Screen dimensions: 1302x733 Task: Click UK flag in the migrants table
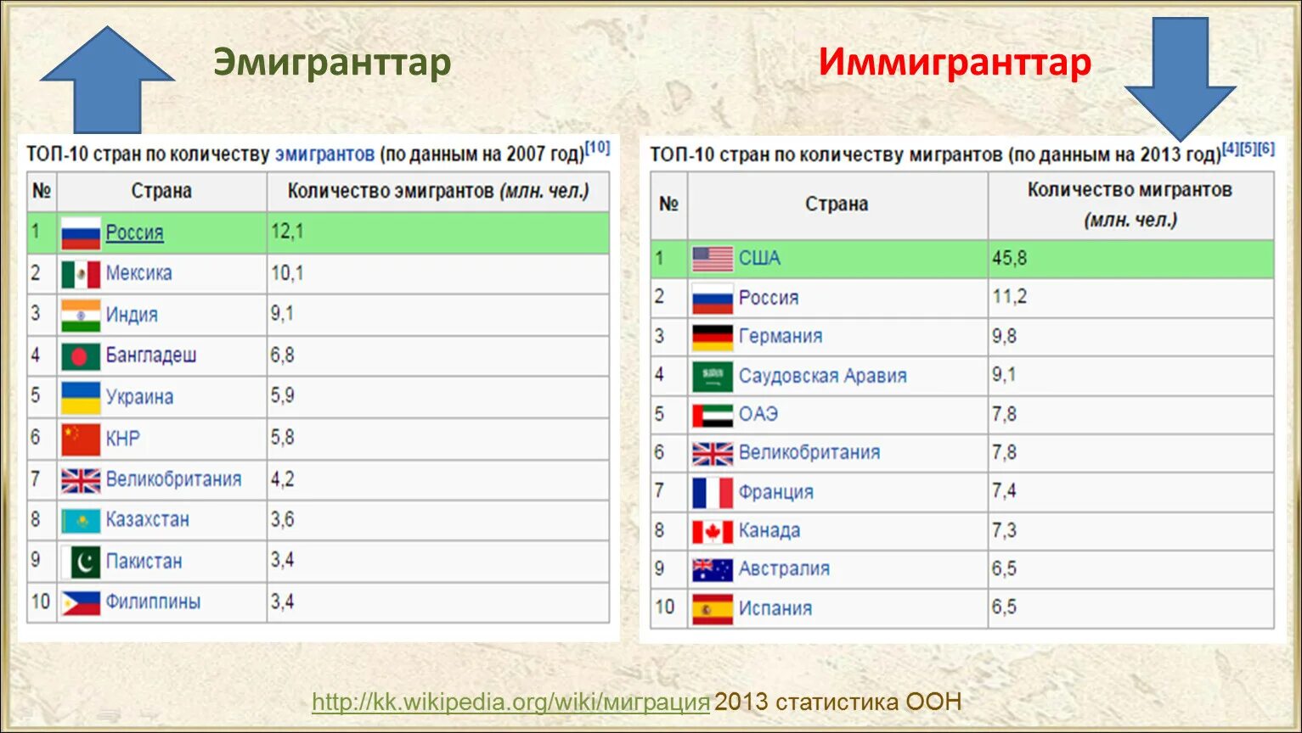712,454
